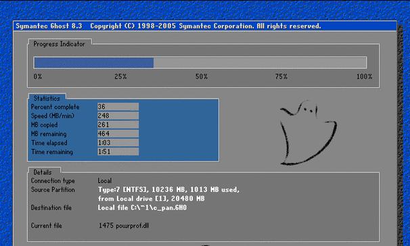410x246 pixels.
Task: Click the 100% progress marker label
Action: [x=364, y=76]
